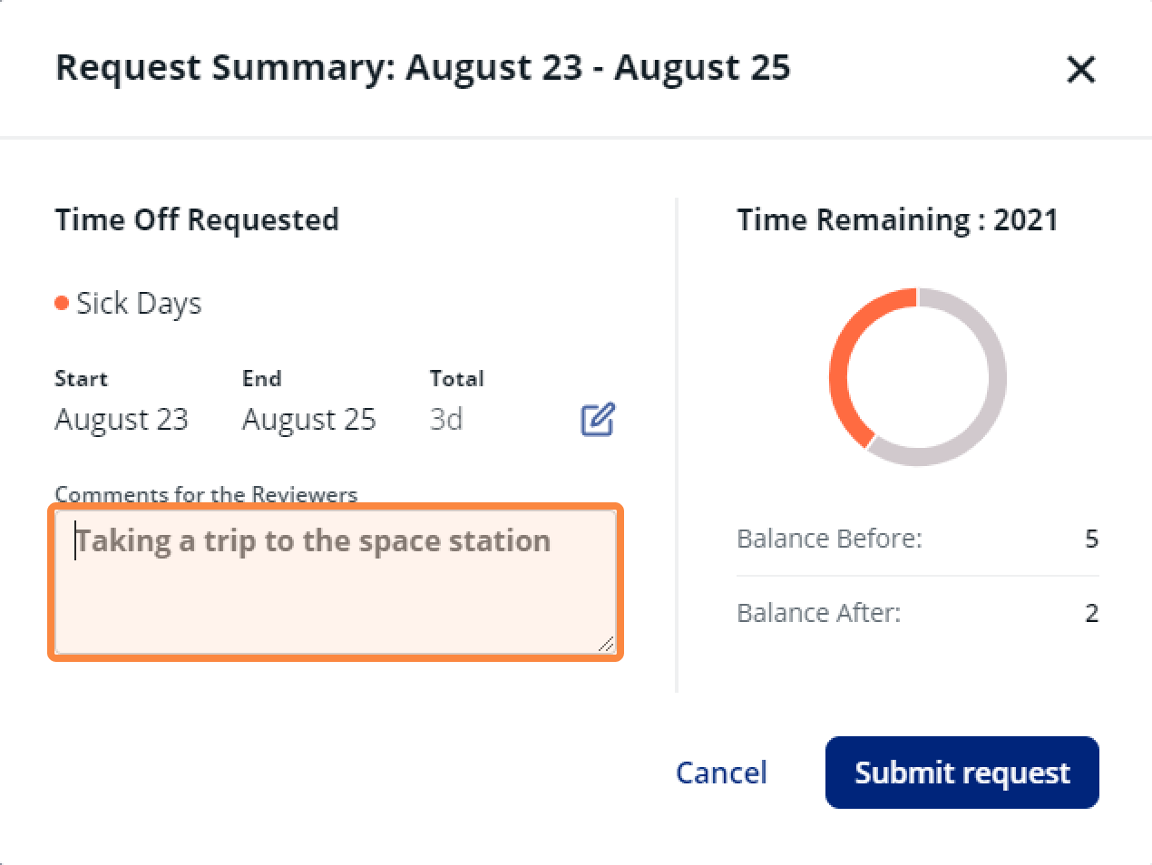The height and width of the screenshot is (865, 1152).
Task: Click the Balance Before value of 5
Action: point(1093,539)
